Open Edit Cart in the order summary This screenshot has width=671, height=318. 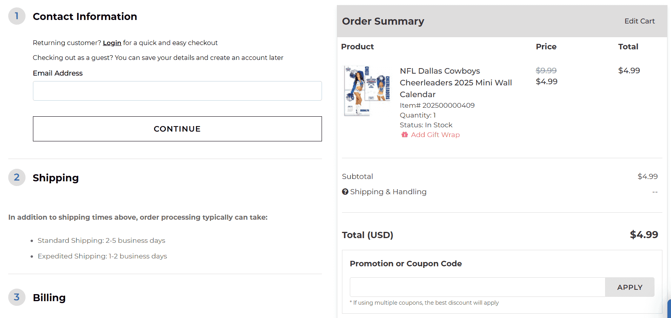point(639,21)
